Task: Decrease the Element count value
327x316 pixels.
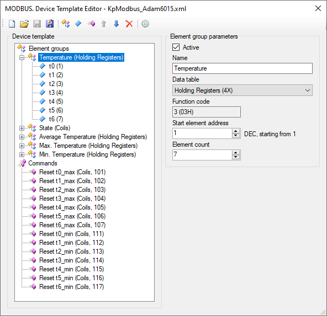Action: coord(236,157)
